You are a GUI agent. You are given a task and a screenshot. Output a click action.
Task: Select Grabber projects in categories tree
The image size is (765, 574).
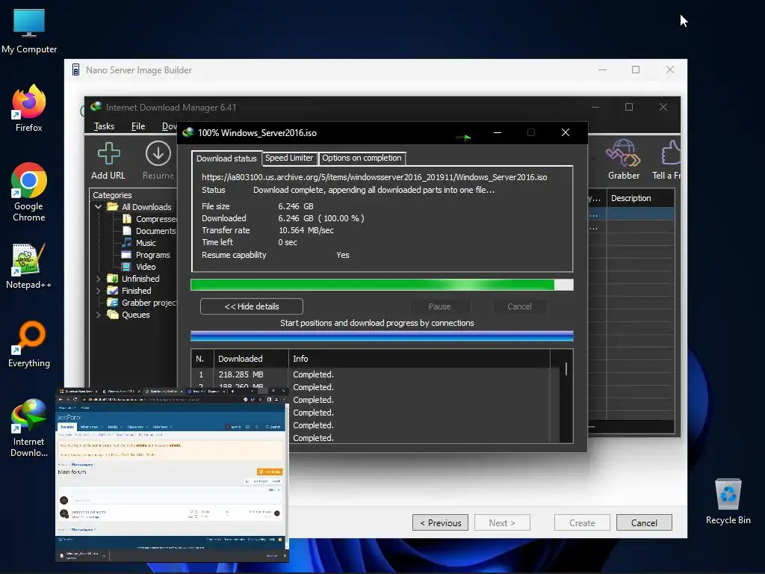(142, 303)
